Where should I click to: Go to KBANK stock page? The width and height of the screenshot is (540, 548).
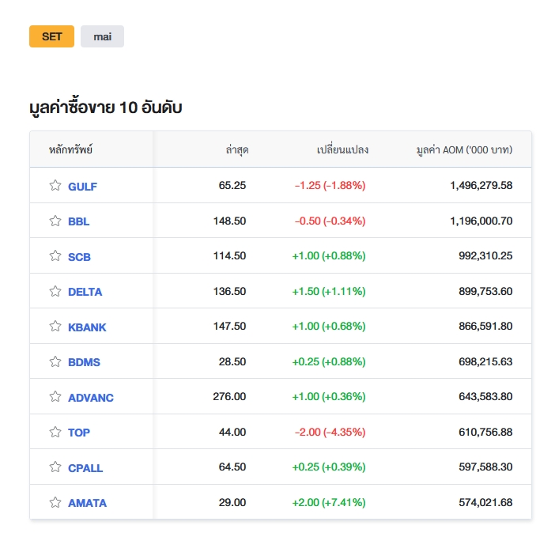pyautogui.click(x=87, y=327)
